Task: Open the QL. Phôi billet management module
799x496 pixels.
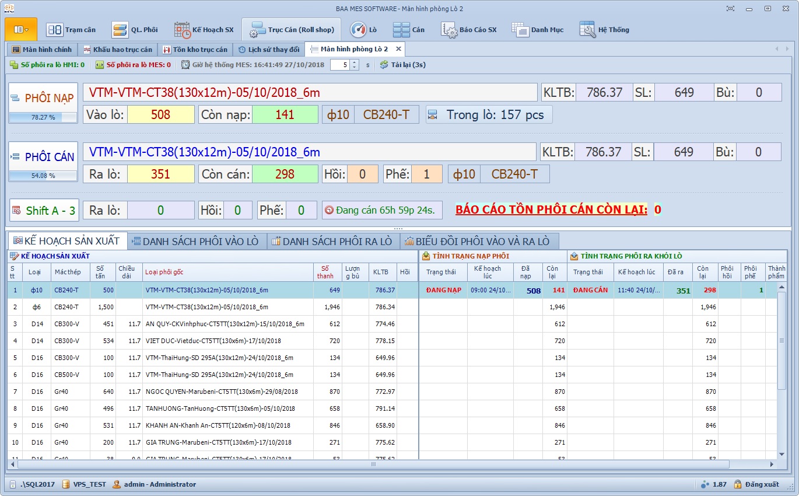Action: pos(135,30)
